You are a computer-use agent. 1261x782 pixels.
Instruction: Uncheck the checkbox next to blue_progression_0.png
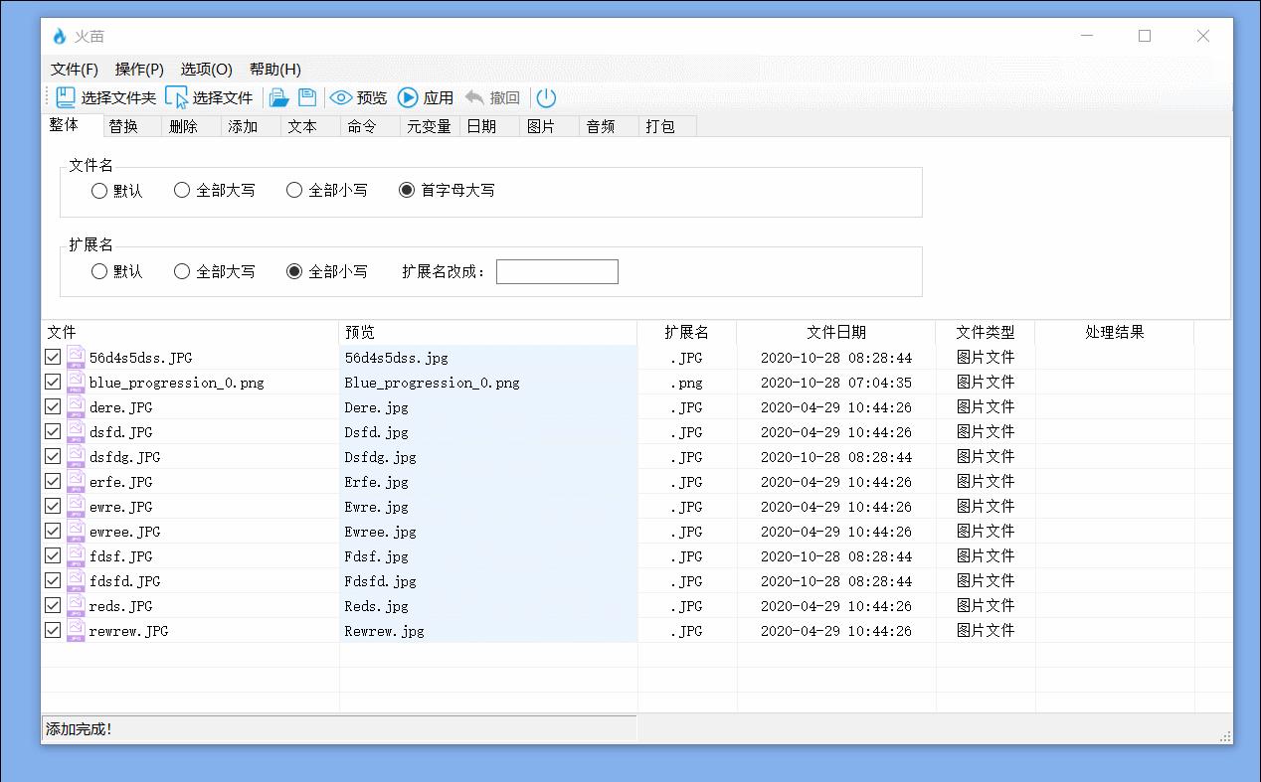pyautogui.click(x=52, y=382)
